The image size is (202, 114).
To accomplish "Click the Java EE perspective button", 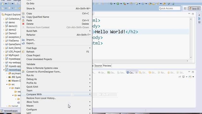I will pyautogui.click(x=194, y=9).
